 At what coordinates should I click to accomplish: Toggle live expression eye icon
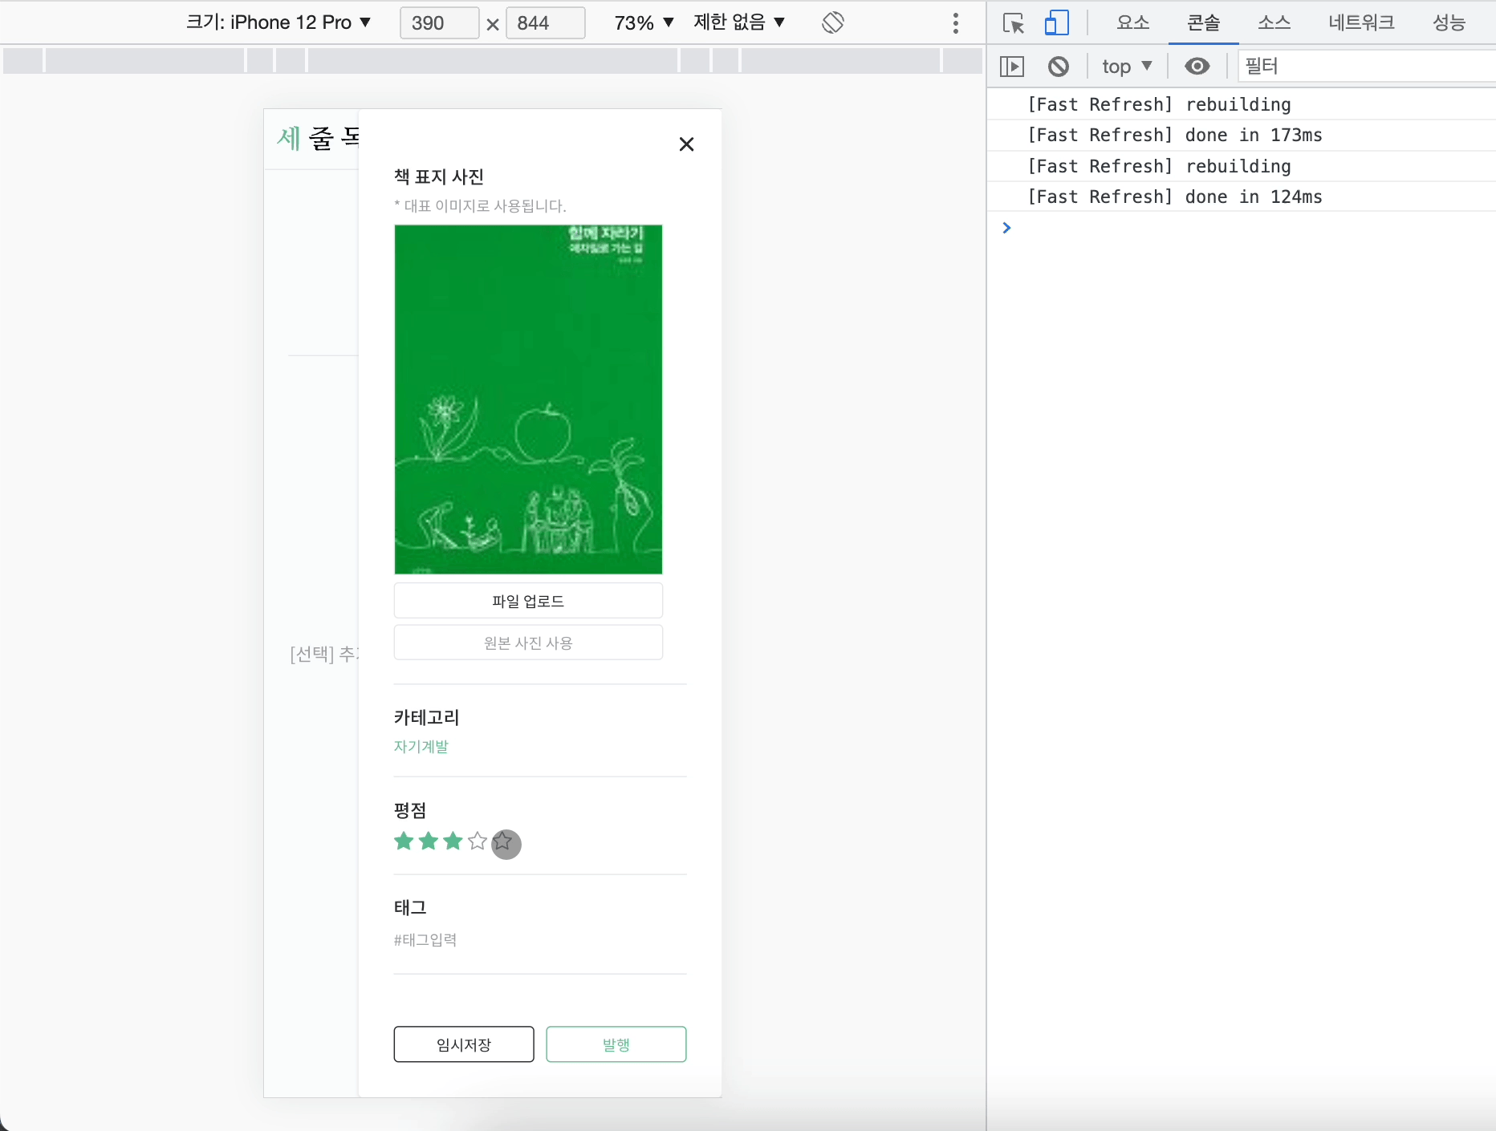pyautogui.click(x=1197, y=66)
